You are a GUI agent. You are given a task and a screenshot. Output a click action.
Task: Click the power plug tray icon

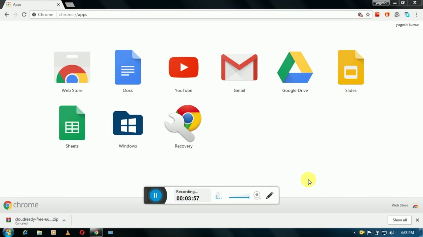(376, 232)
